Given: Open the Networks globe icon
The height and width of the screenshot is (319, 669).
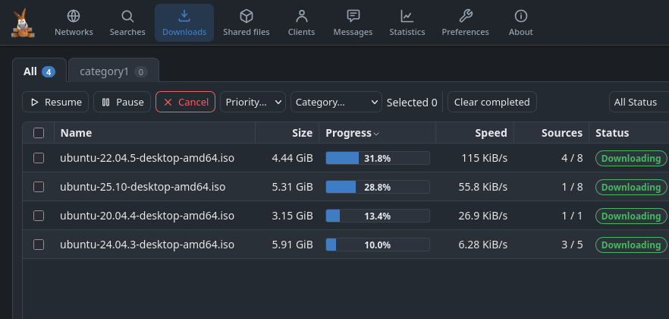Looking at the screenshot, I should coord(74,16).
